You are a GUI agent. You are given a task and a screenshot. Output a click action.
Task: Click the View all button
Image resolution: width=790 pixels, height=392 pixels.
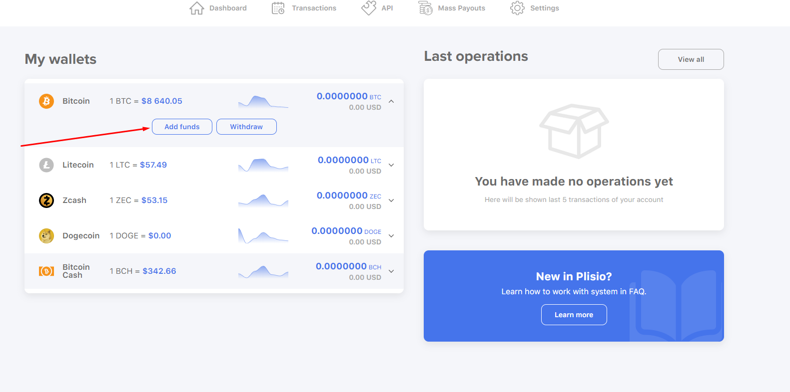click(691, 59)
